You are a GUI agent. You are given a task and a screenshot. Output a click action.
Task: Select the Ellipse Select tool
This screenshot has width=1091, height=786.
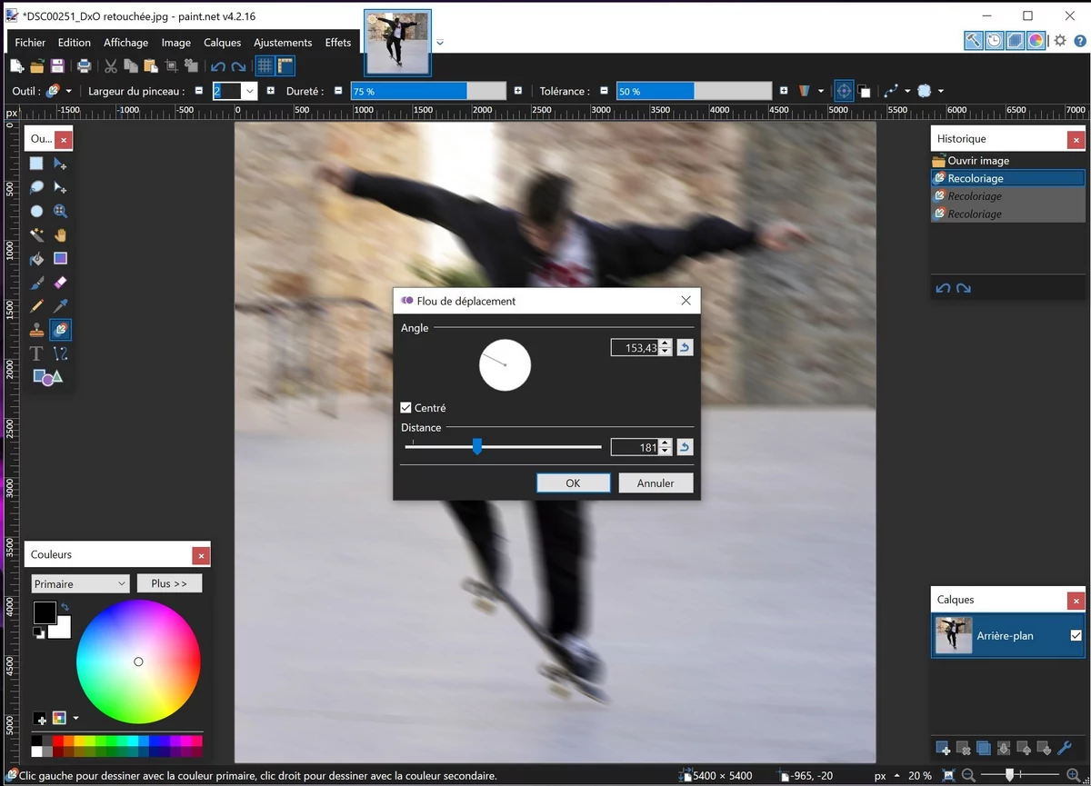[x=36, y=211]
